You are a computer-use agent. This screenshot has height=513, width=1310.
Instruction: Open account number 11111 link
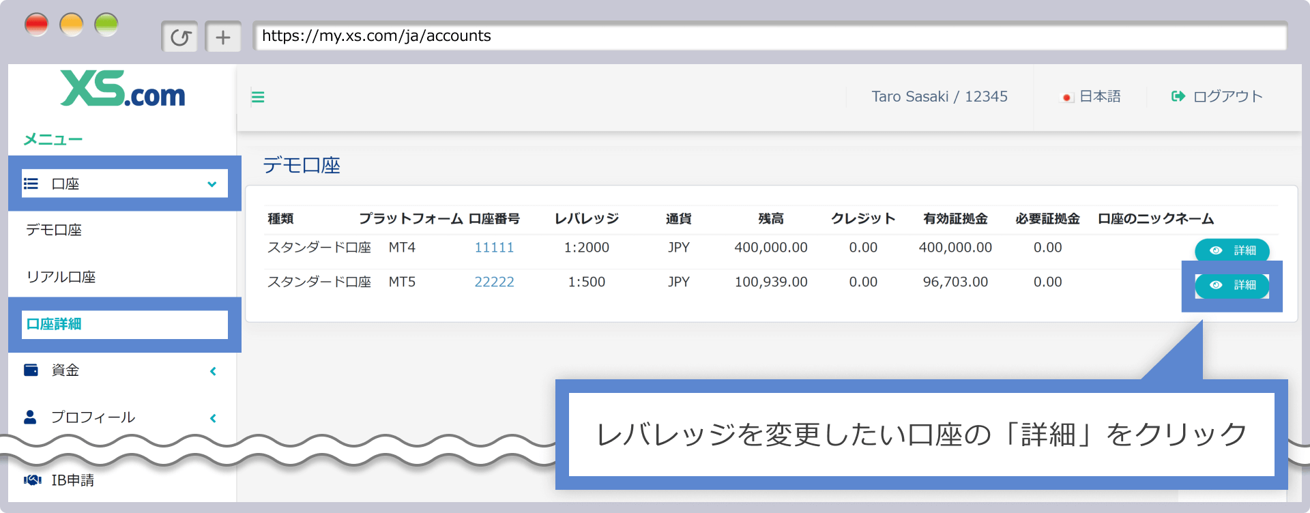tap(494, 248)
